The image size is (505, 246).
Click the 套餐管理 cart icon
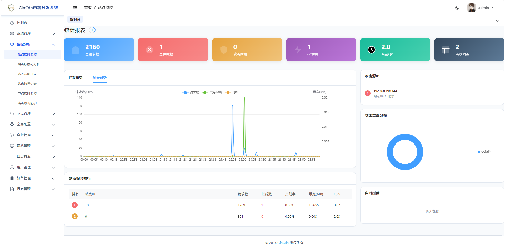point(12,135)
